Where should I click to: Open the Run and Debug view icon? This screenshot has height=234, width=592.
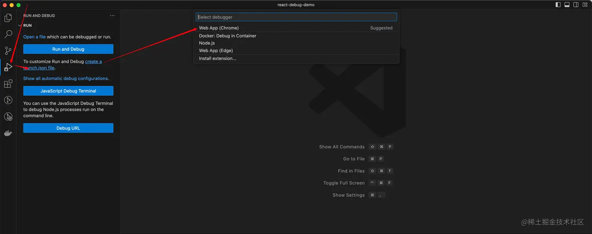(x=8, y=67)
